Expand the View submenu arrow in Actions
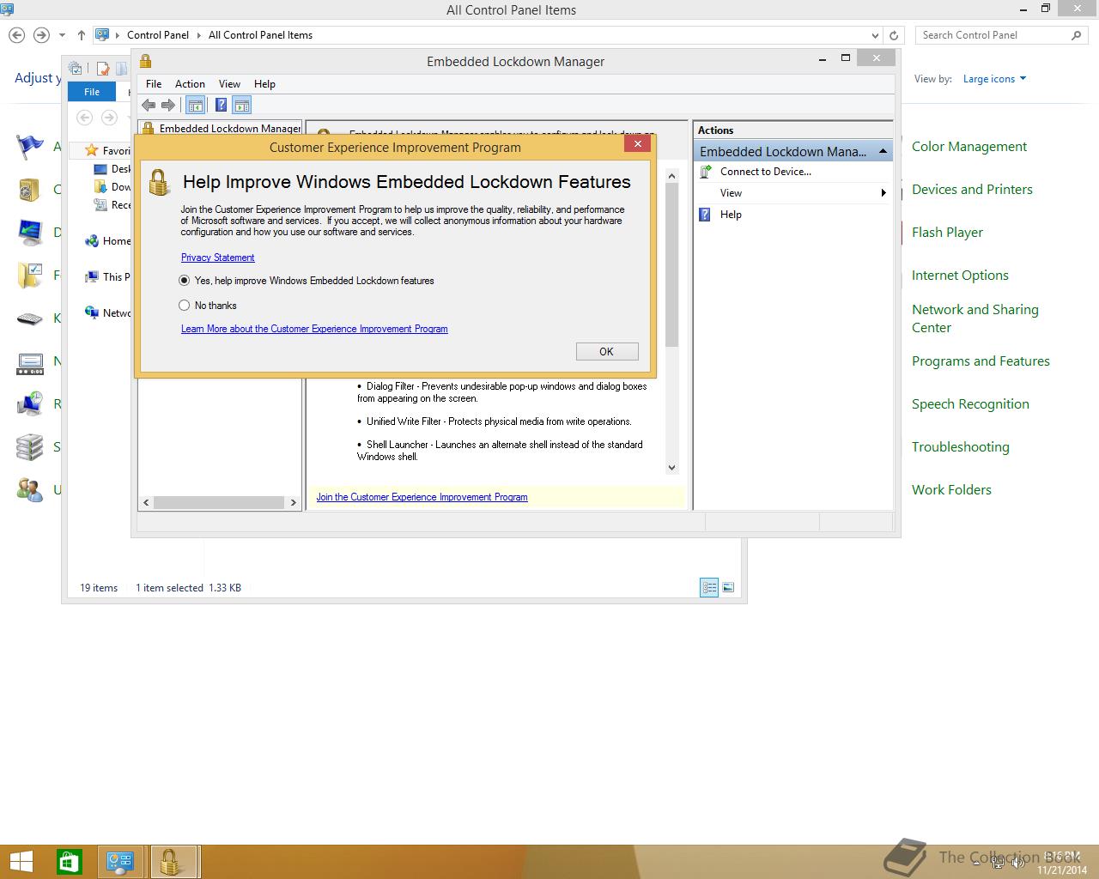Viewport: 1099px width, 879px height. tap(883, 193)
